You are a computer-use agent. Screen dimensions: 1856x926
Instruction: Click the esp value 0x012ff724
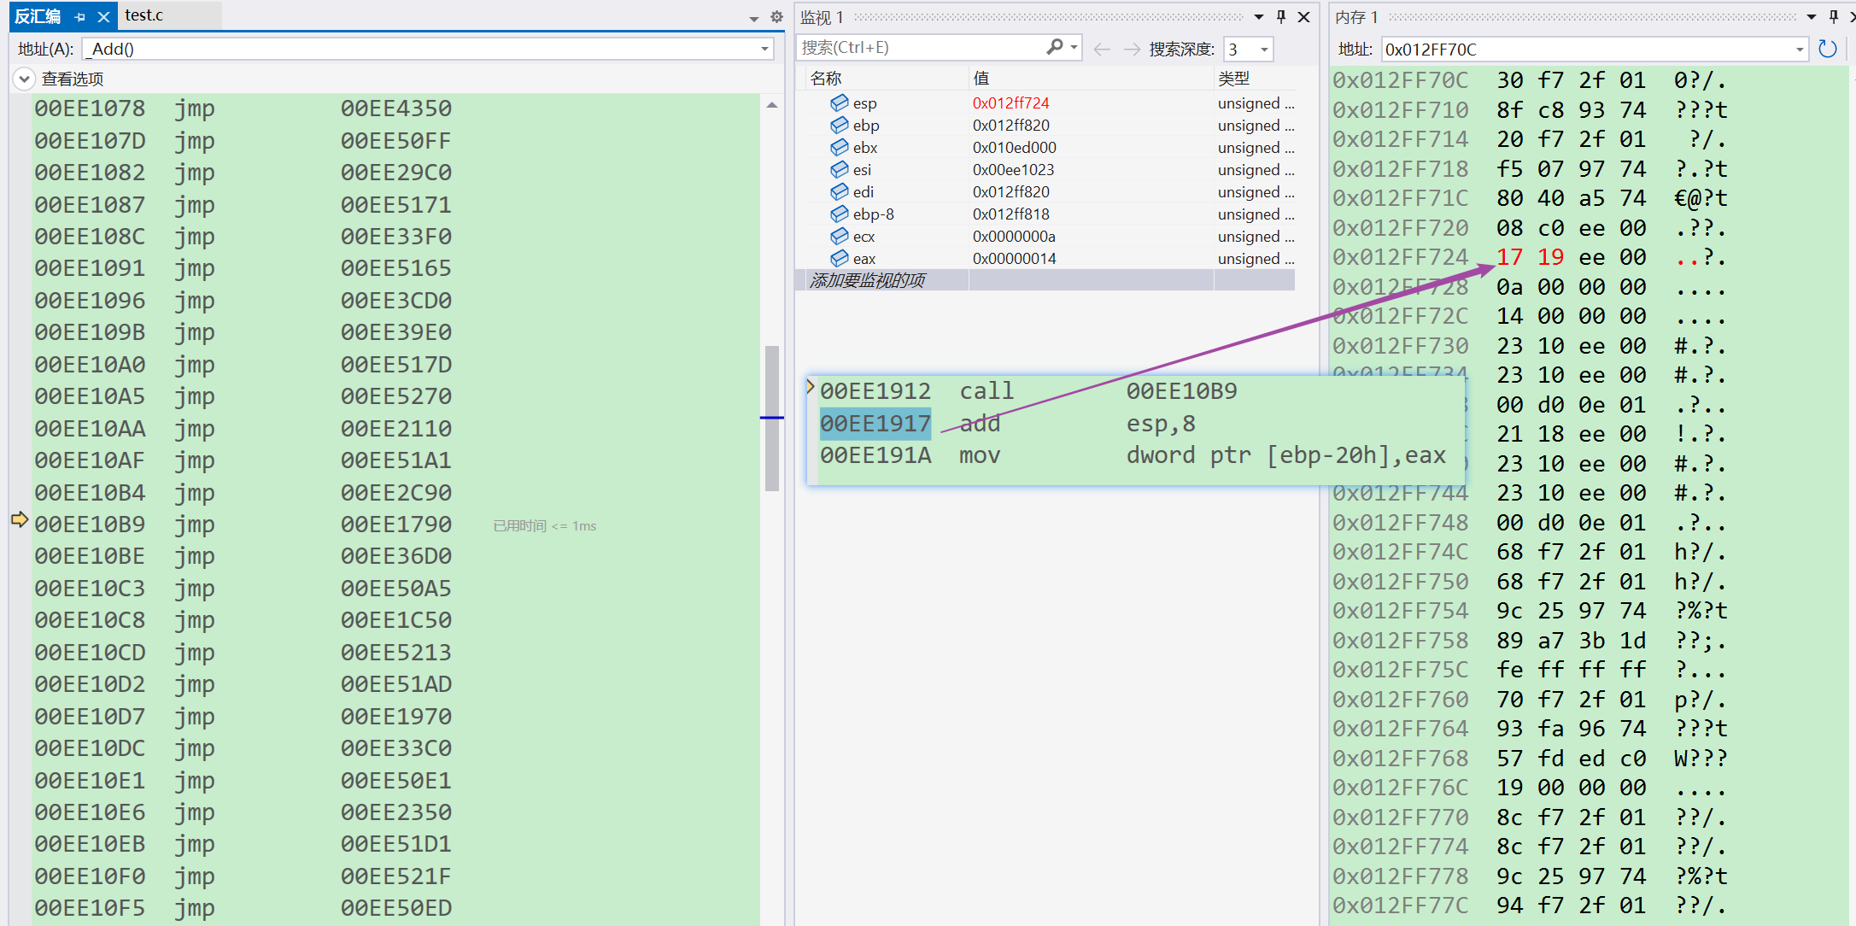1010,103
